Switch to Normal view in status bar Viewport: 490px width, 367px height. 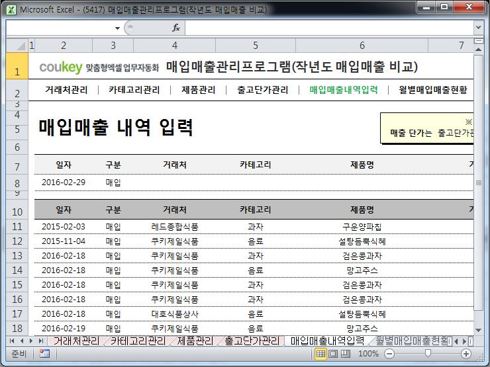pyautogui.click(x=320, y=354)
